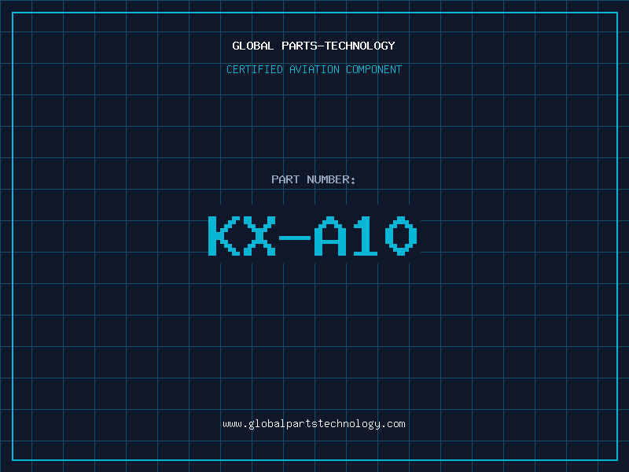Select the PARTS-TECHNOLOGY header text
This screenshot has height=472, width=629.
338,46
